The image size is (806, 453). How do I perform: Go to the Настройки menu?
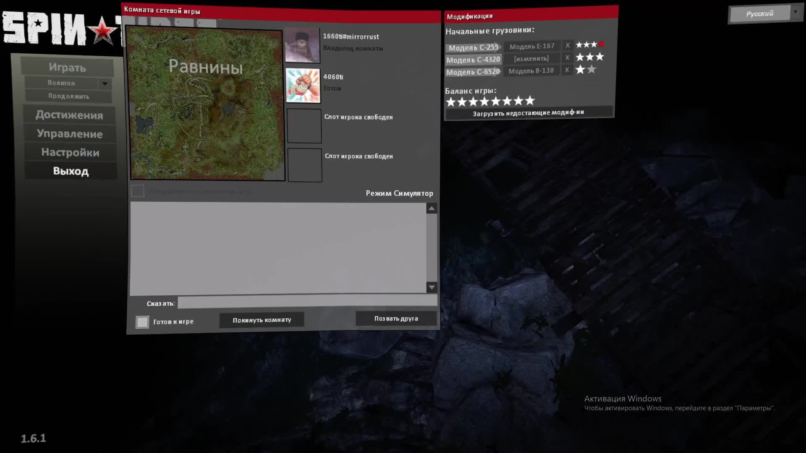pos(70,152)
